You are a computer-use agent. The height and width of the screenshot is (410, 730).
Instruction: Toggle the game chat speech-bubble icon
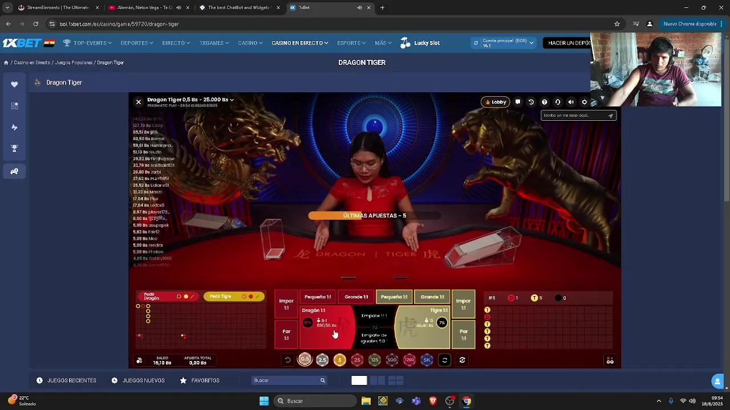(x=518, y=102)
